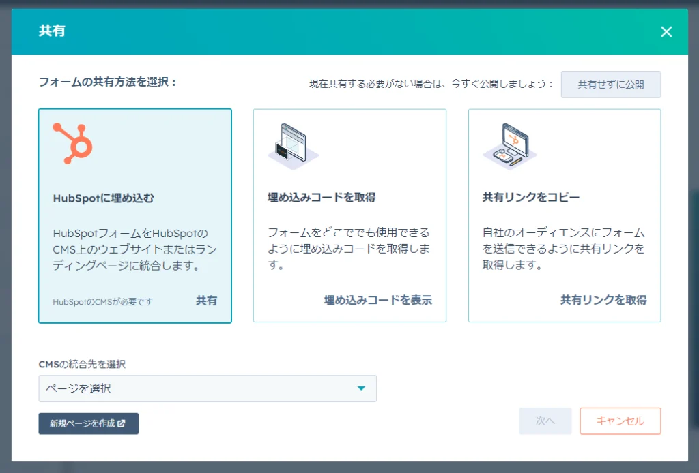
Task: Click the 共有 title in dialog header
Action: tap(52, 31)
